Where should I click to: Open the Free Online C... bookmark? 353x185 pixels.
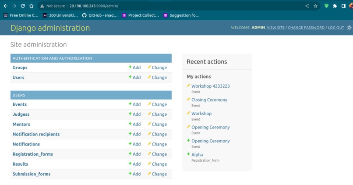tap(21, 15)
